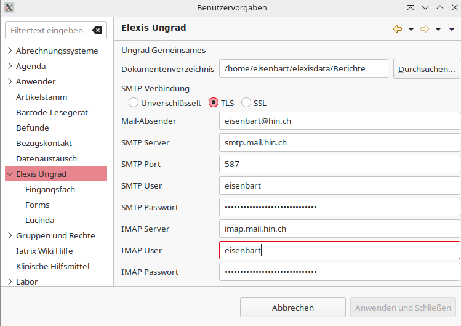Expand the Anwender tree node

click(x=10, y=81)
